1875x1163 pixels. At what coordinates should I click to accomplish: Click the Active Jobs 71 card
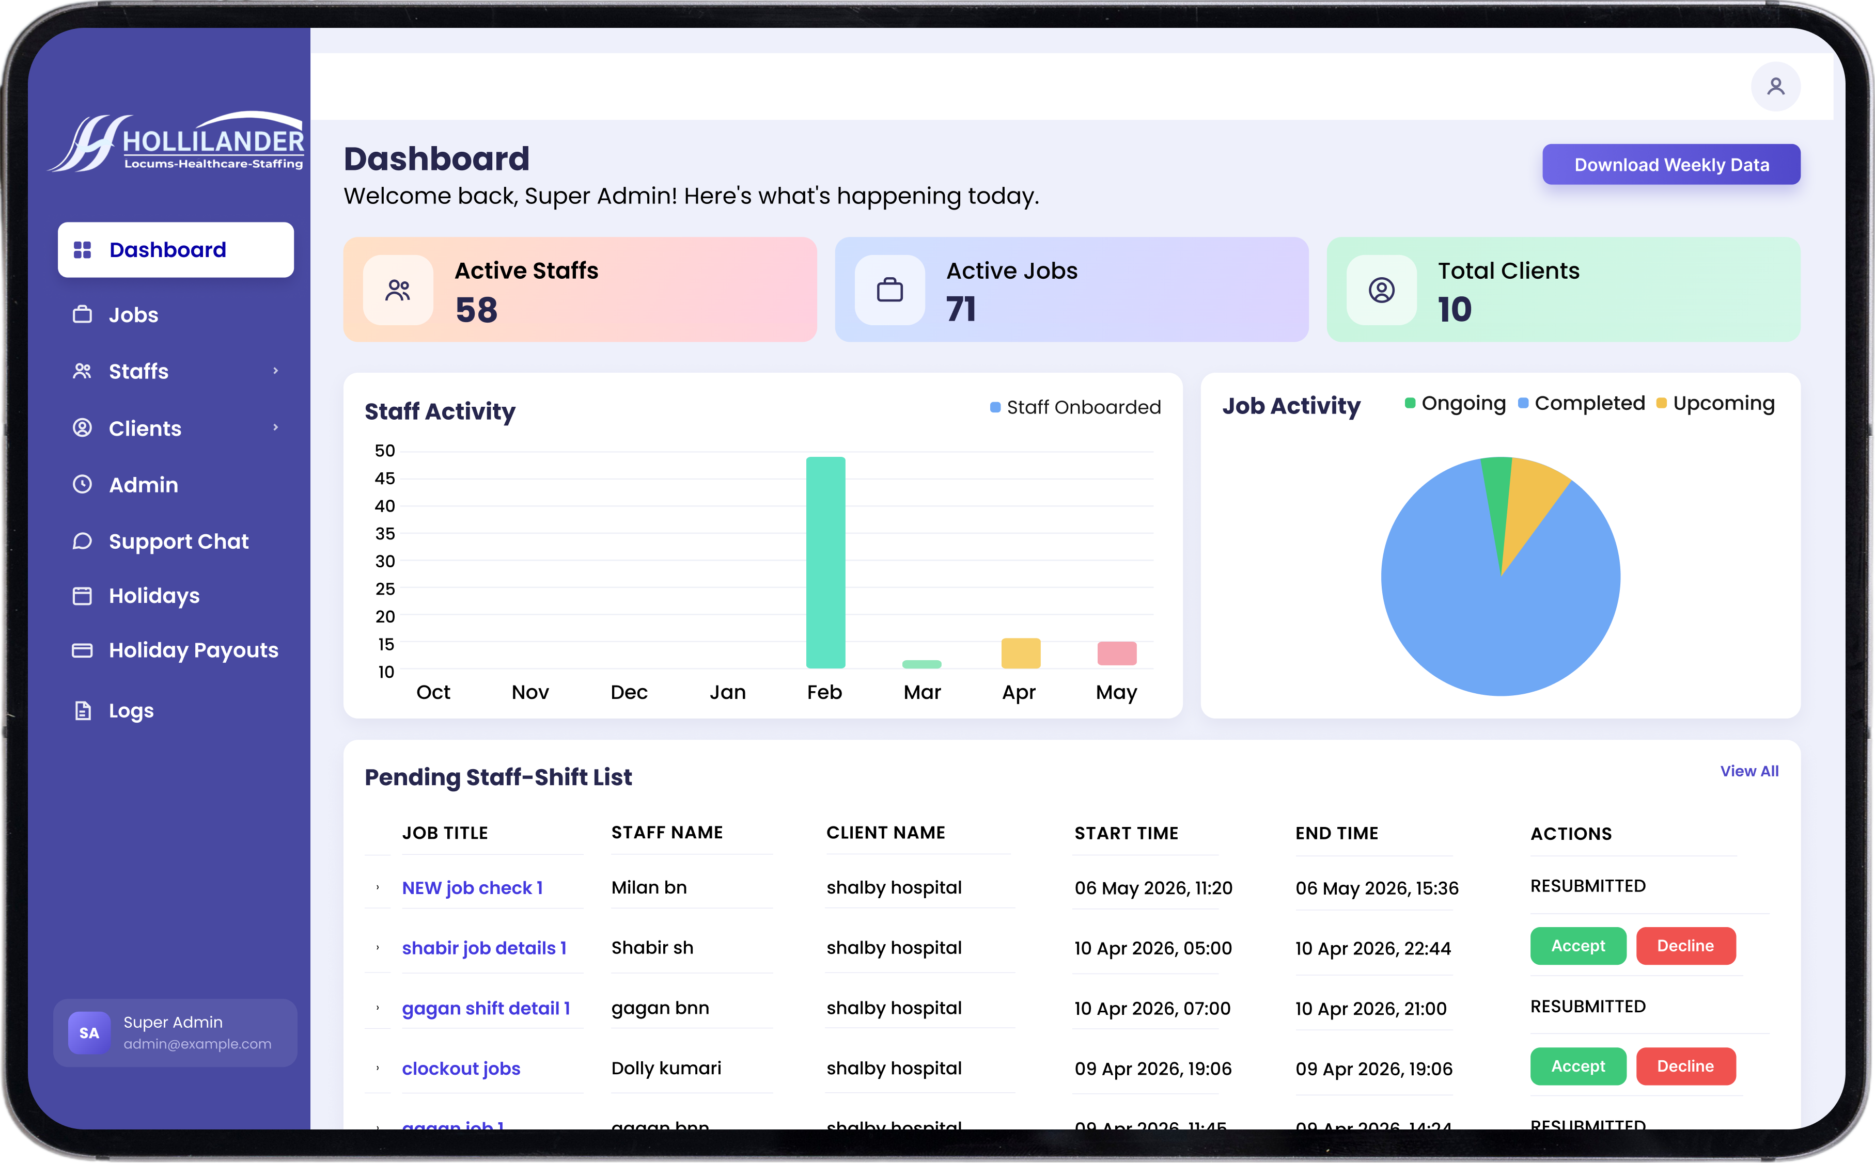(x=1071, y=289)
